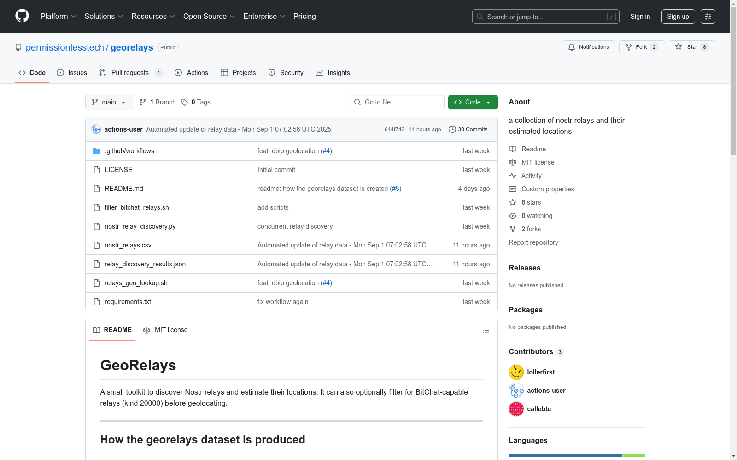Image resolution: width=737 pixels, height=460 pixels.
Task: Open pull request #5 link
Action: click(x=396, y=189)
